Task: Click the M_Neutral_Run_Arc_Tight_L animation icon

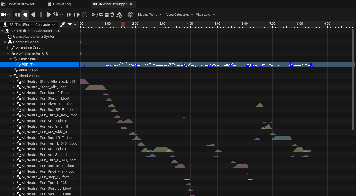Action: pos(19,149)
